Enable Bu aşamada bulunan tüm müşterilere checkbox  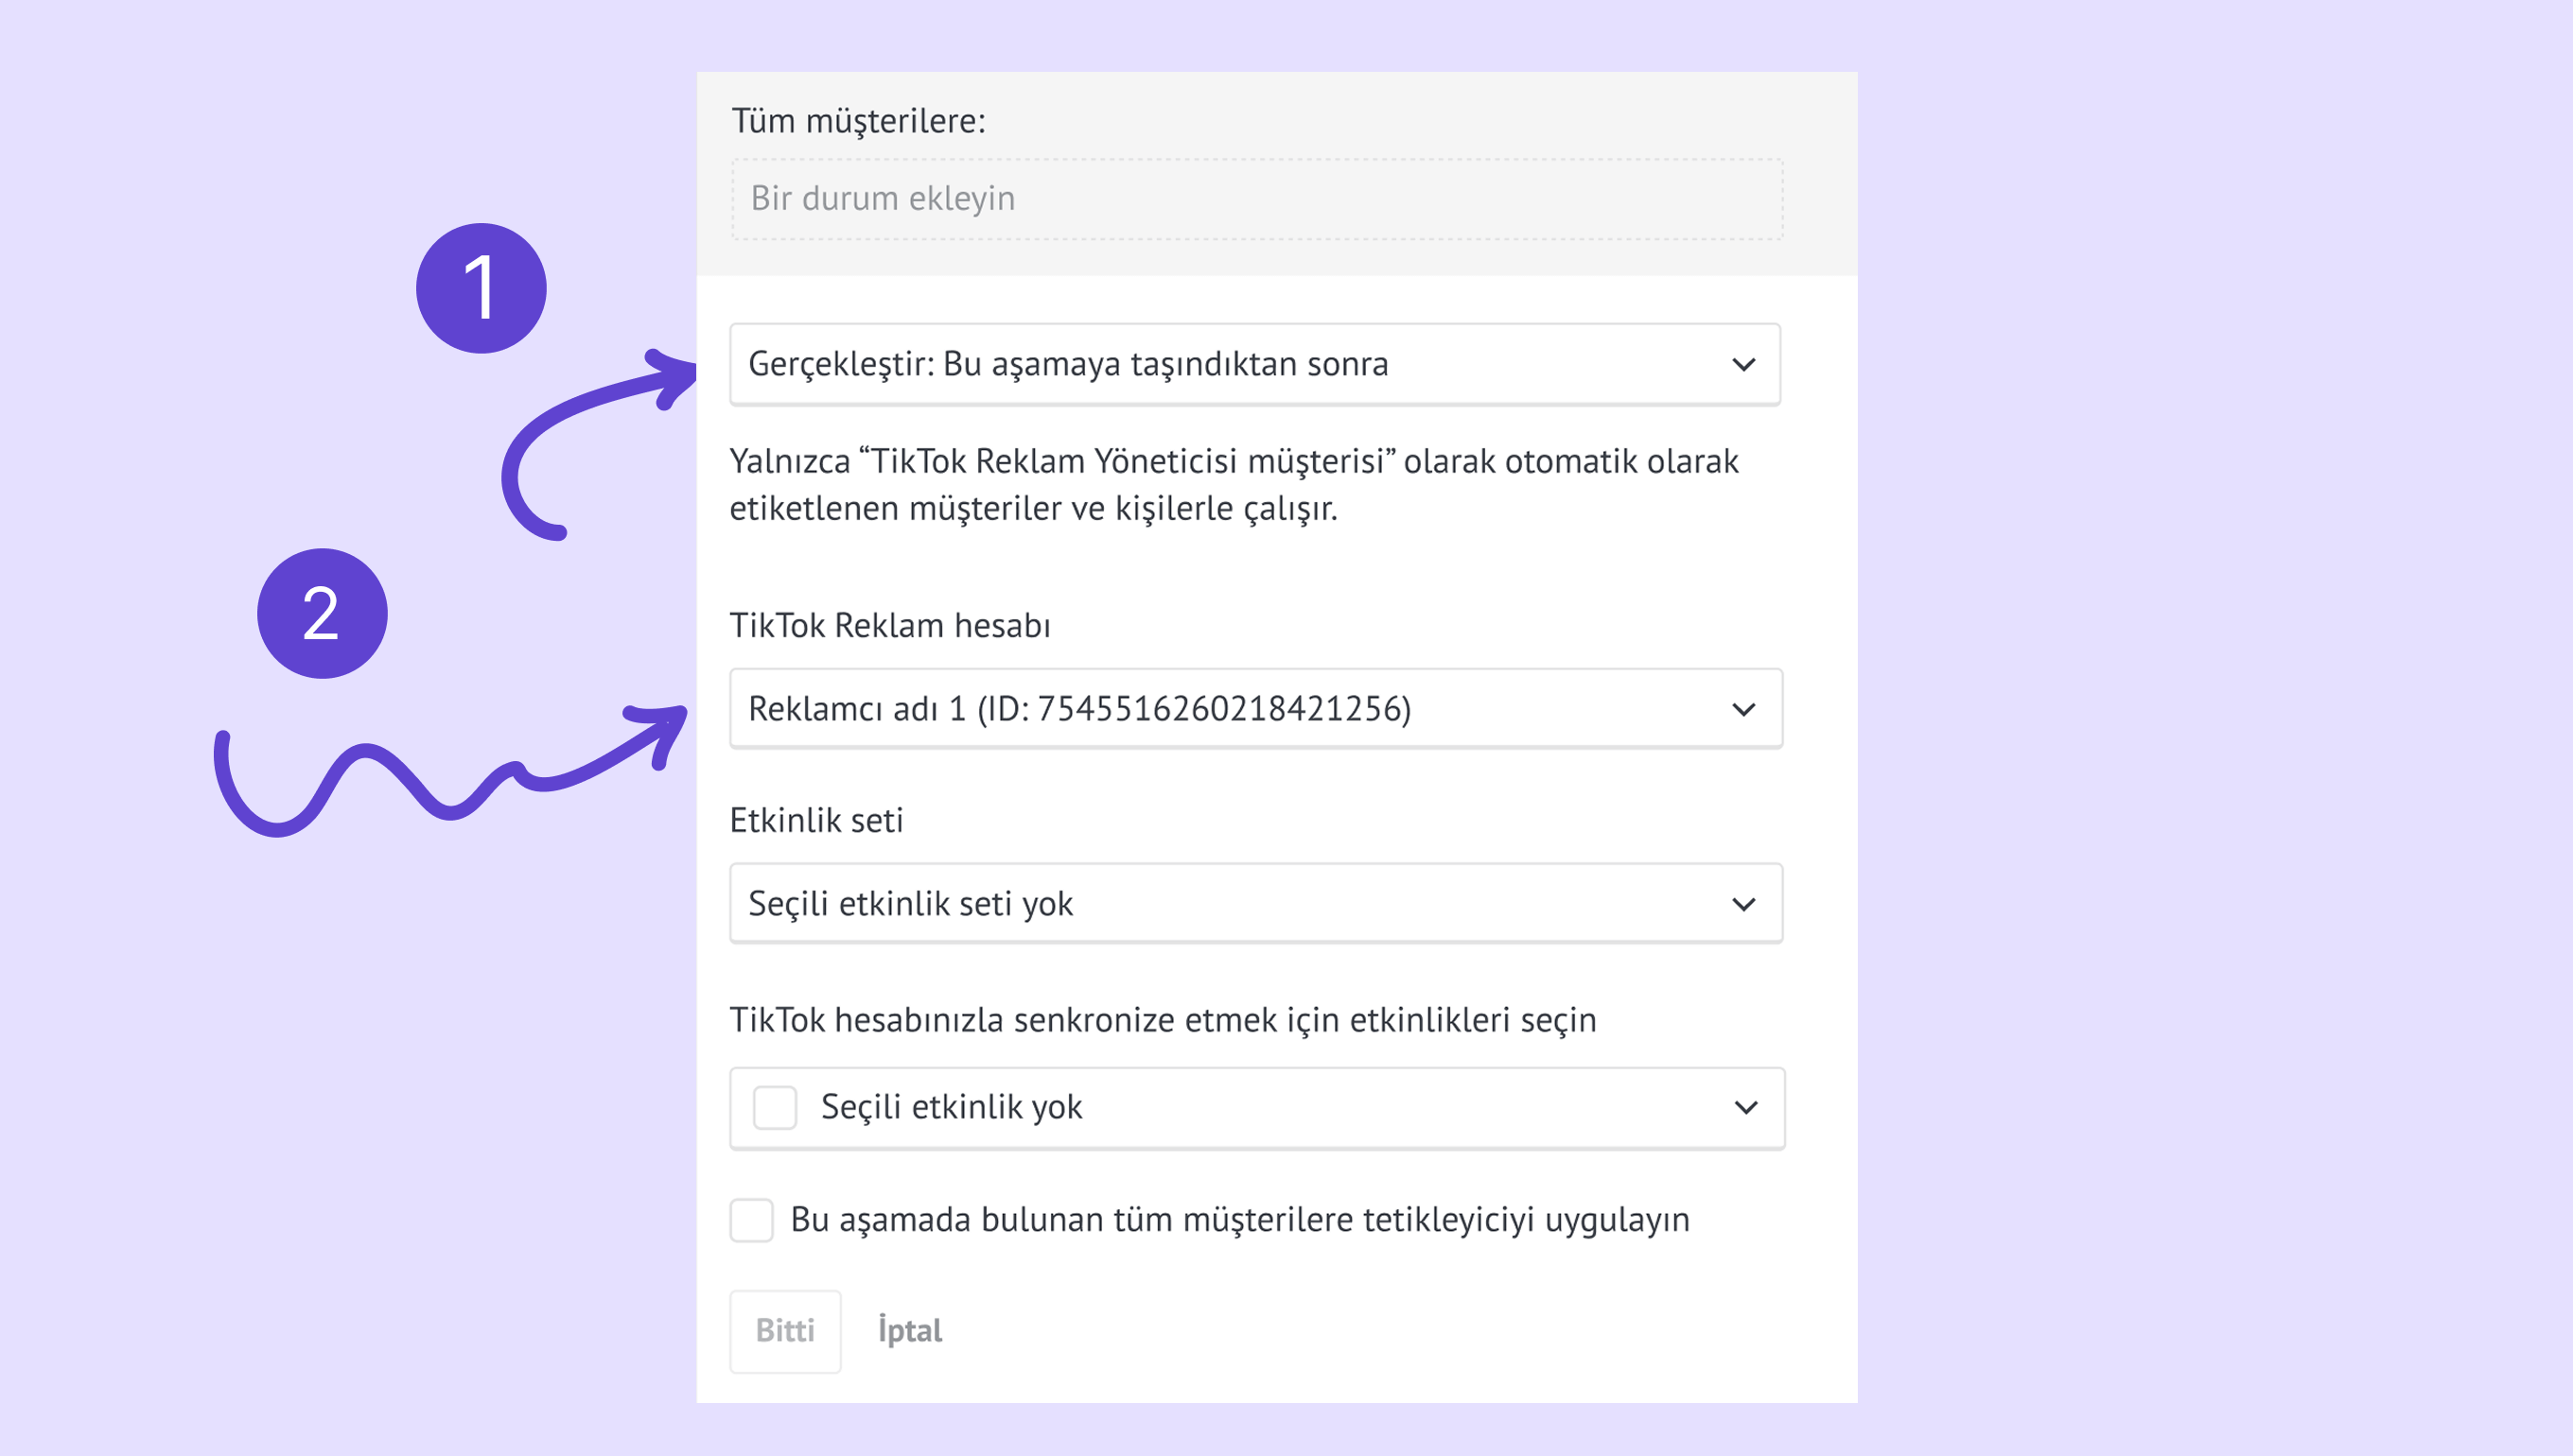(x=751, y=1220)
